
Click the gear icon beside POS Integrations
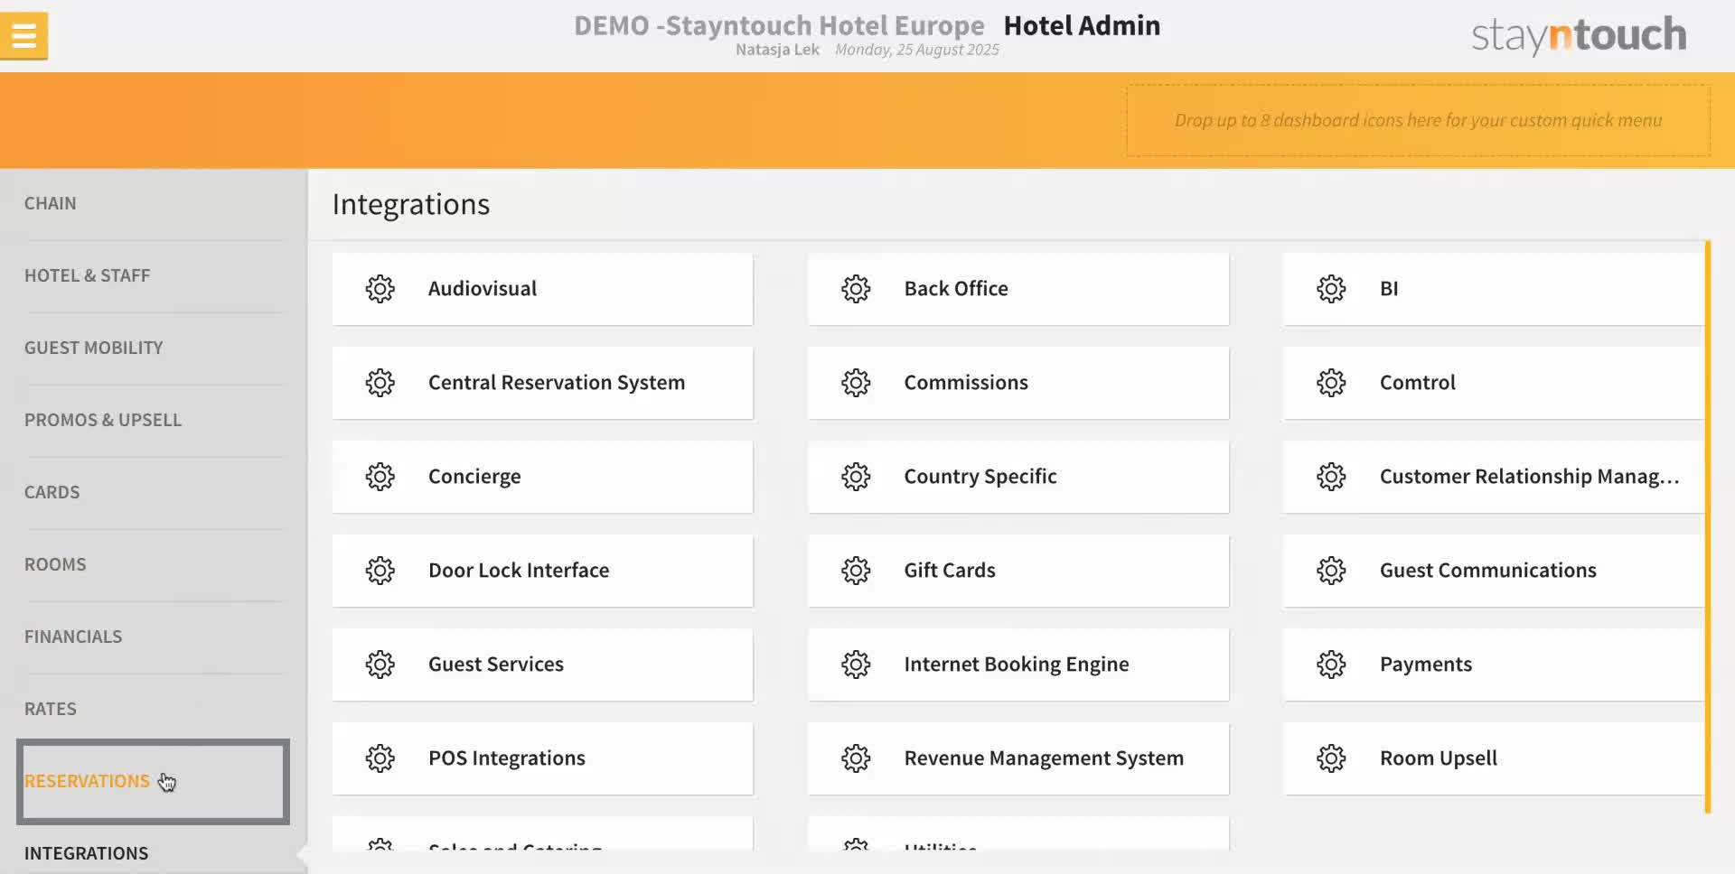[x=380, y=758]
